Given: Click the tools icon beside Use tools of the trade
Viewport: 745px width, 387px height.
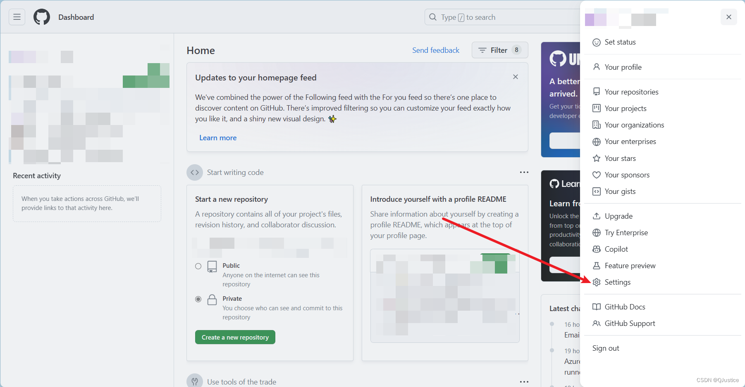Looking at the screenshot, I should [x=195, y=380].
